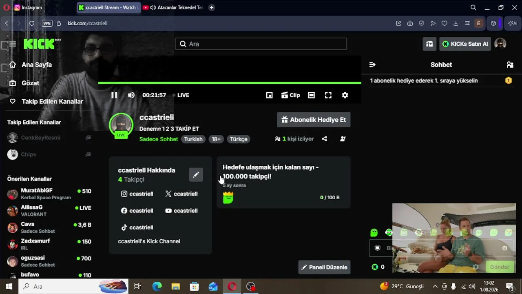Open ccastriell's YouTube link
Screen dimensions: 522x294
coord(181,211)
